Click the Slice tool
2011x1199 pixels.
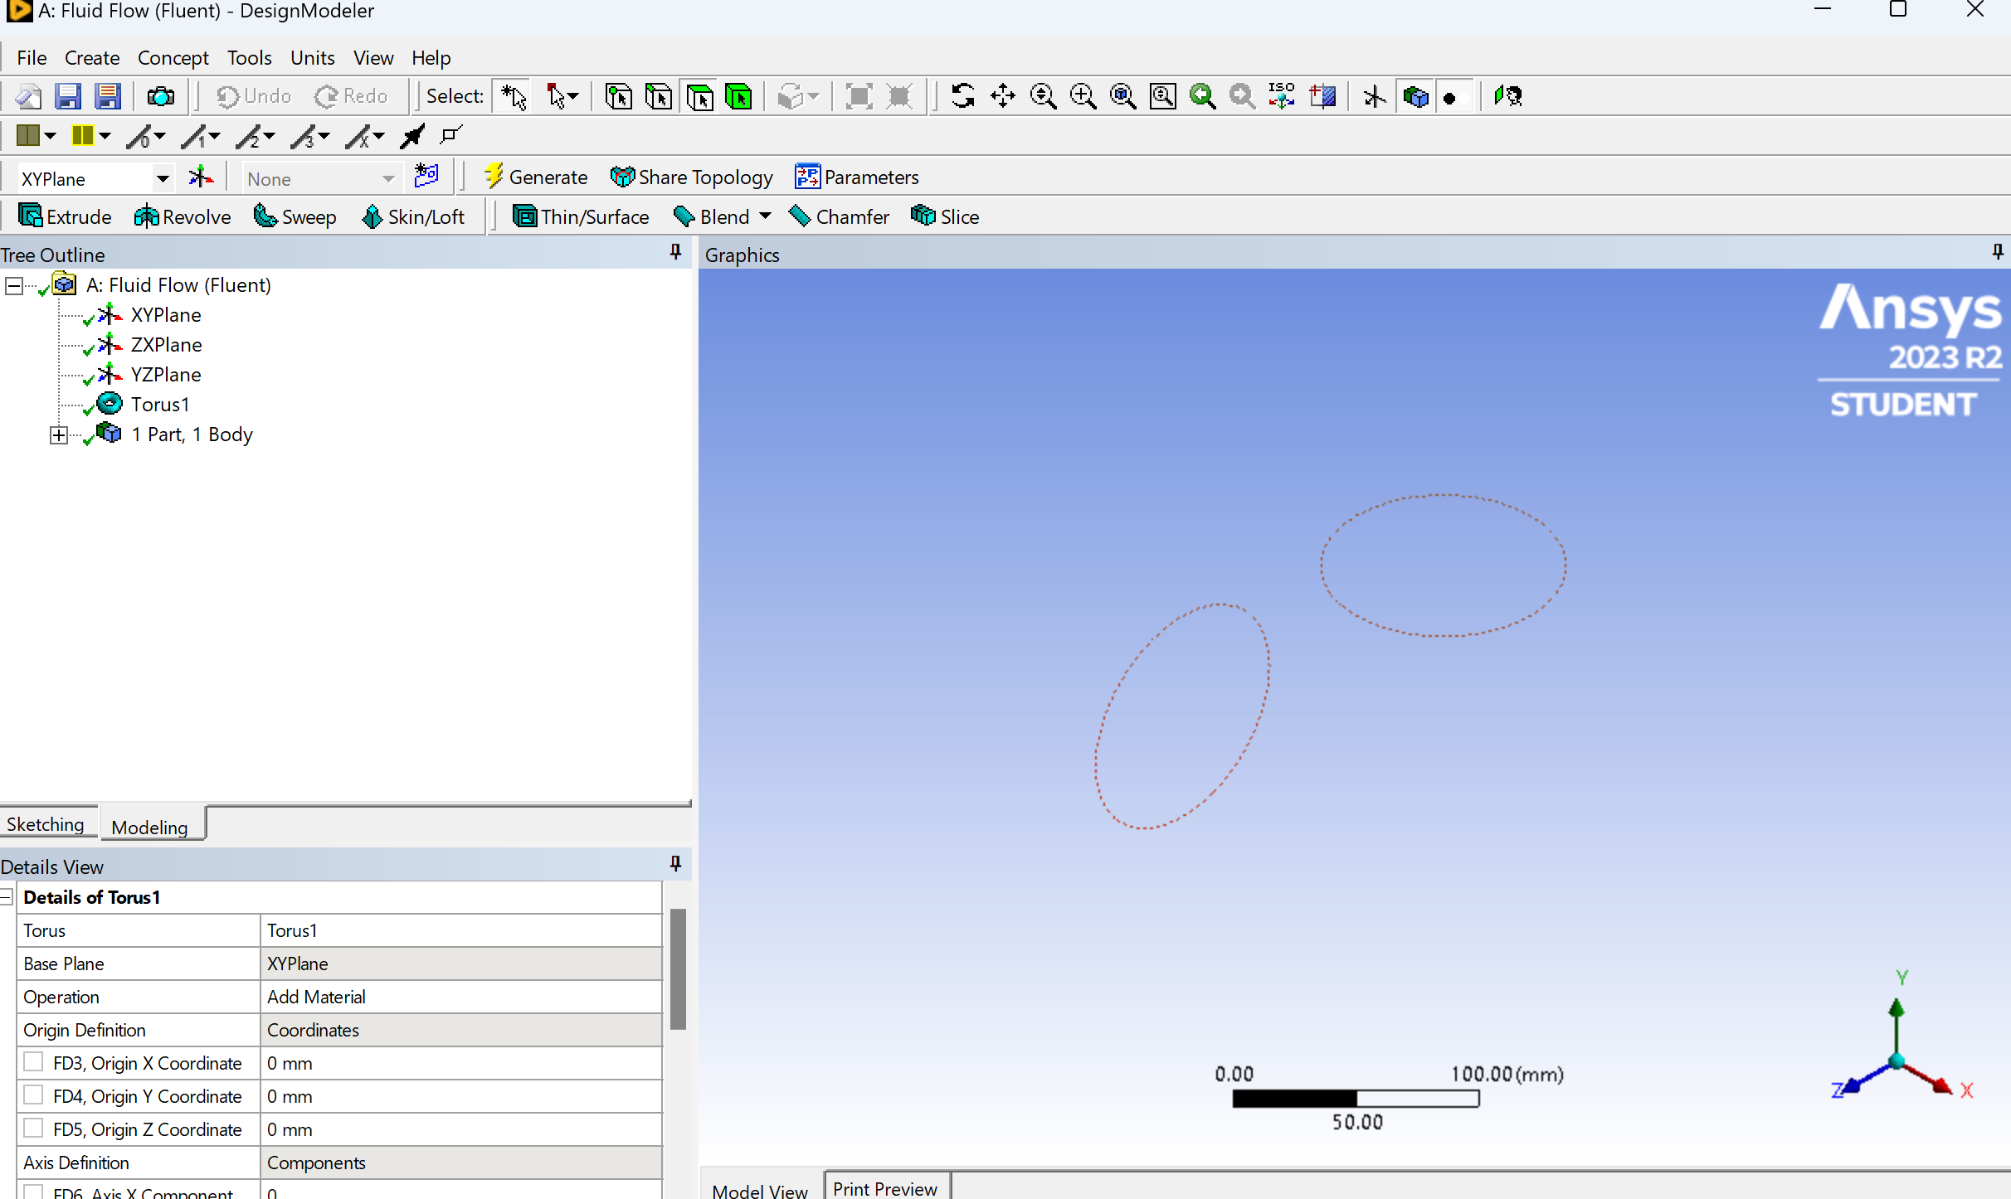click(x=945, y=216)
